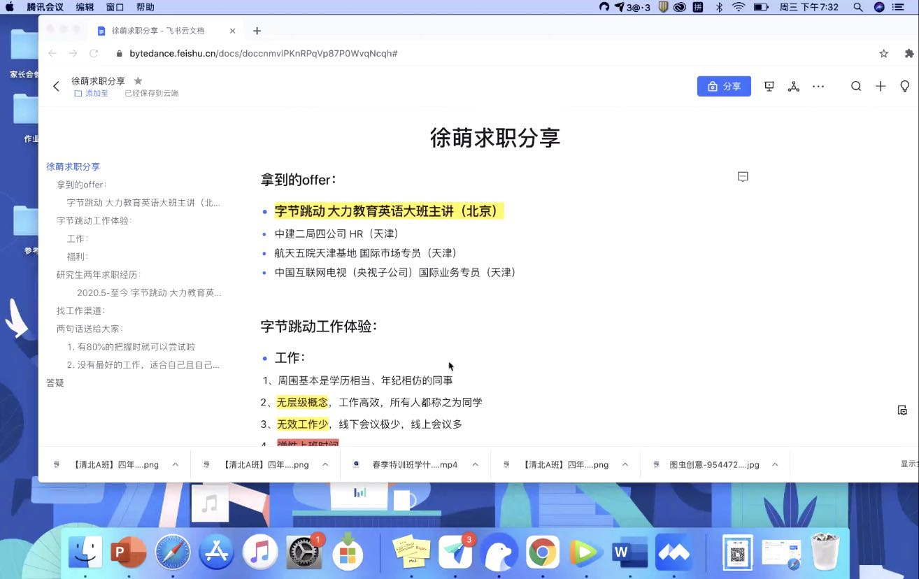Open the three-dots more options menu
Screen dimensions: 919x579
pyautogui.click(x=818, y=86)
